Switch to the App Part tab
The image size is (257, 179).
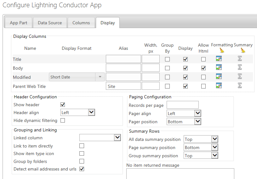tap(19, 23)
